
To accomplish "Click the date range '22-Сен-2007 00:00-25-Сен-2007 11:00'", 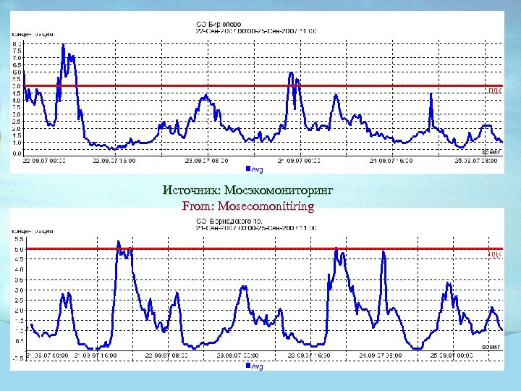I will tap(256, 31).
